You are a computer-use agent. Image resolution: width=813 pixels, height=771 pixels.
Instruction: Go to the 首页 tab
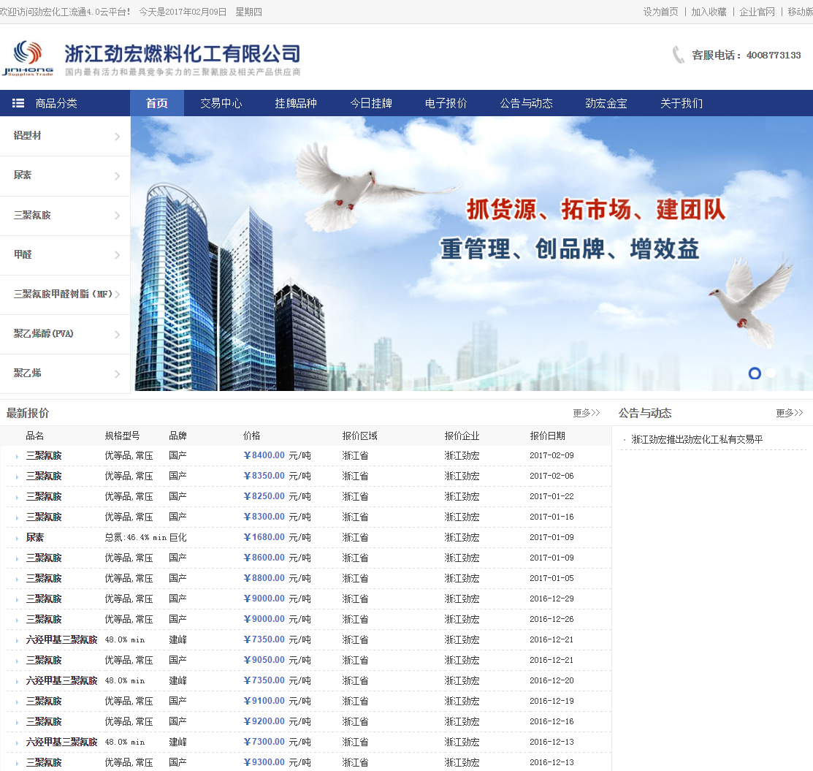tap(156, 103)
